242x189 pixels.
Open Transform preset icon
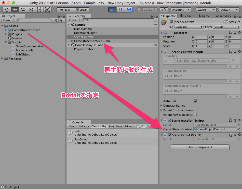(235, 33)
